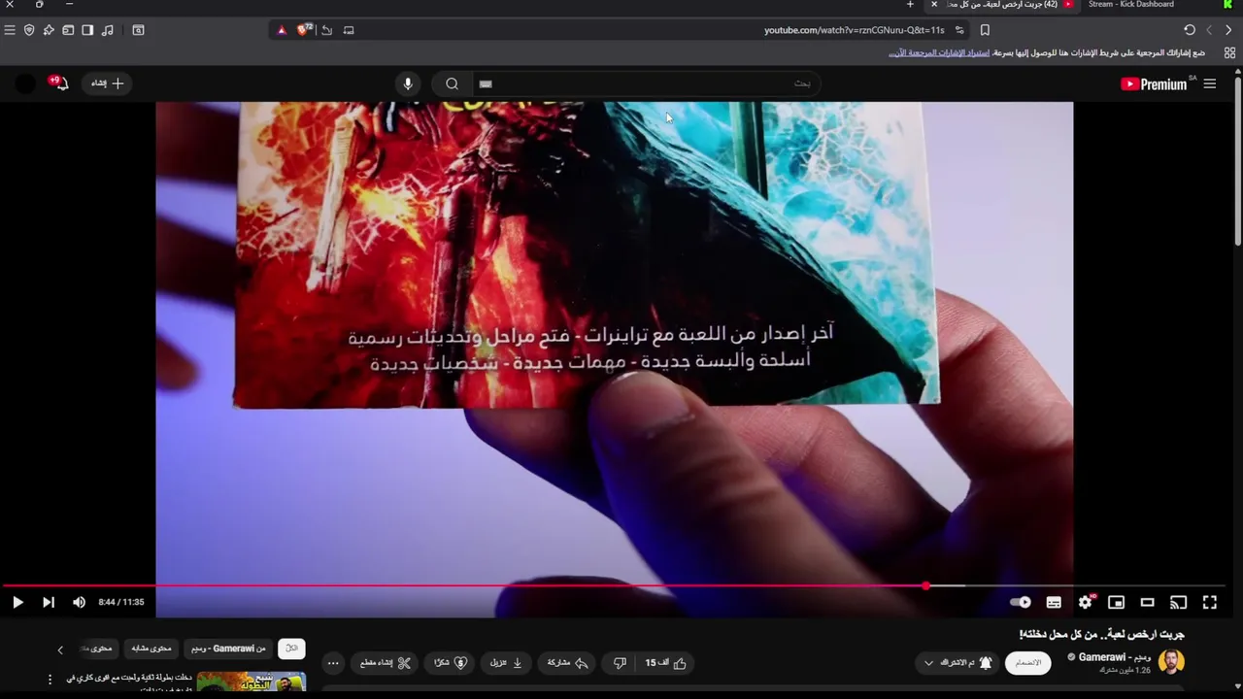The width and height of the screenshot is (1243, 699).
Task: Show more chips with chevron arrow
Action: tap(60, 649)
